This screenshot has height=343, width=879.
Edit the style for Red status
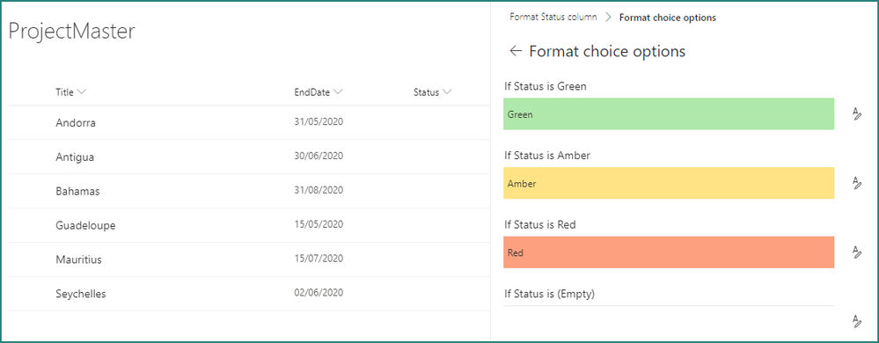pos(857,252)
